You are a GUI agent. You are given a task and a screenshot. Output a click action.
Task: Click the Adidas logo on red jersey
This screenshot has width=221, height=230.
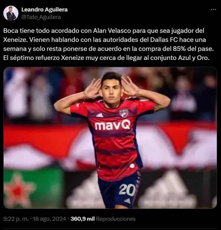coord(100,115)
